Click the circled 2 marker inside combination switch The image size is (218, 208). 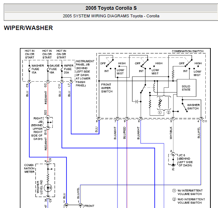pos(168,112)
